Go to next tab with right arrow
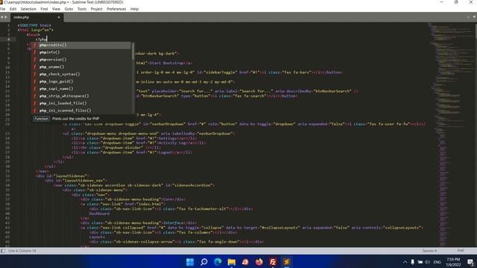Viewport: 477px width, 268px height. click(6, 17)
